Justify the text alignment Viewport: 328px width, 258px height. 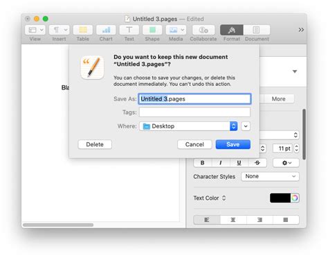tap(286, 220)
